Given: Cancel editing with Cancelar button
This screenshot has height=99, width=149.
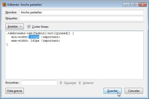Looking at the screenshot, I should pyautogui.click(x=134, y=91).
